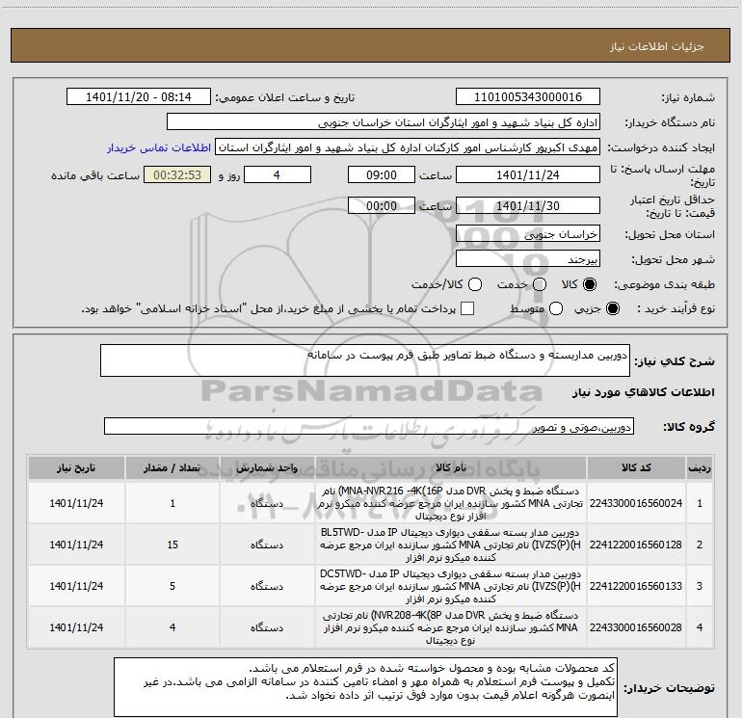Click the remaining time countdown 00:32:53
The width and height of the screenshot is (742, 718).
click(177, 174)
